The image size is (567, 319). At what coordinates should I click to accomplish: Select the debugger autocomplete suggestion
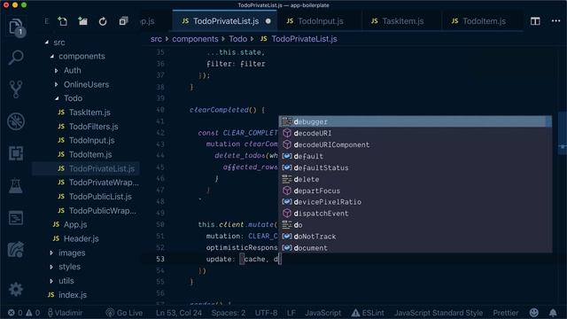(x=416, y=122)
